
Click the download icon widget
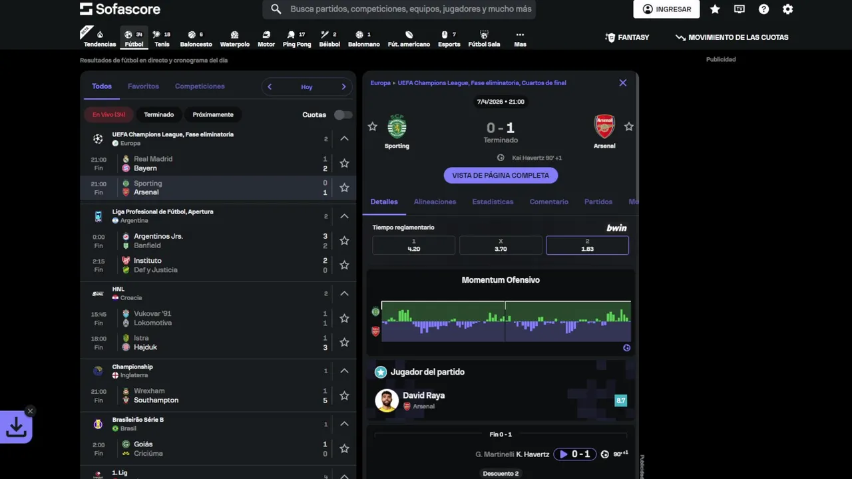pos(16,428)
